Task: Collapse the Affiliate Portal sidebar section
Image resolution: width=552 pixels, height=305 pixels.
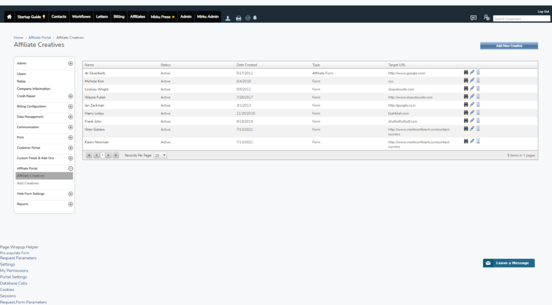Action: [71, 169]
